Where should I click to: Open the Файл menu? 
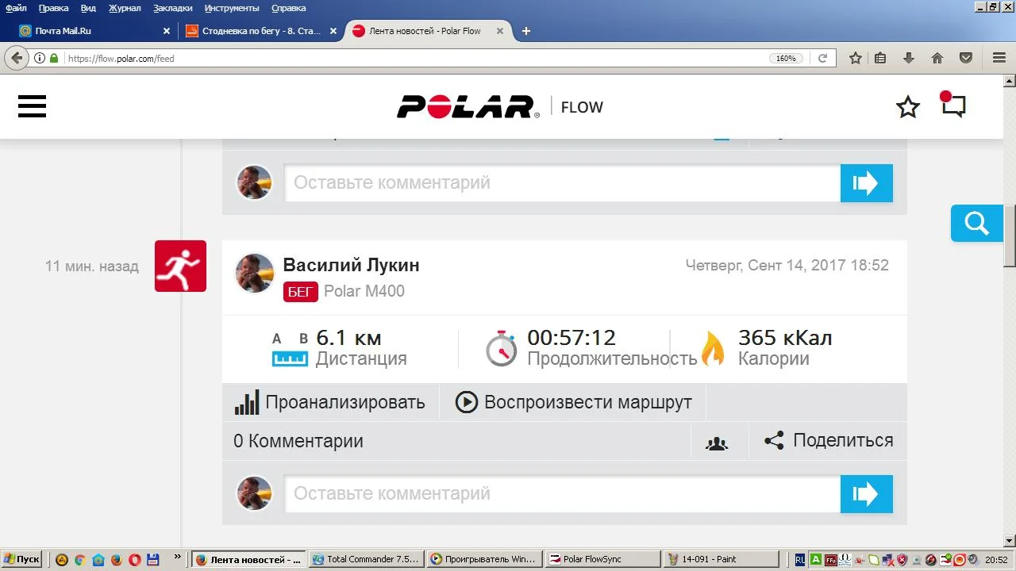pyautogui.click(x=16, y=8)
